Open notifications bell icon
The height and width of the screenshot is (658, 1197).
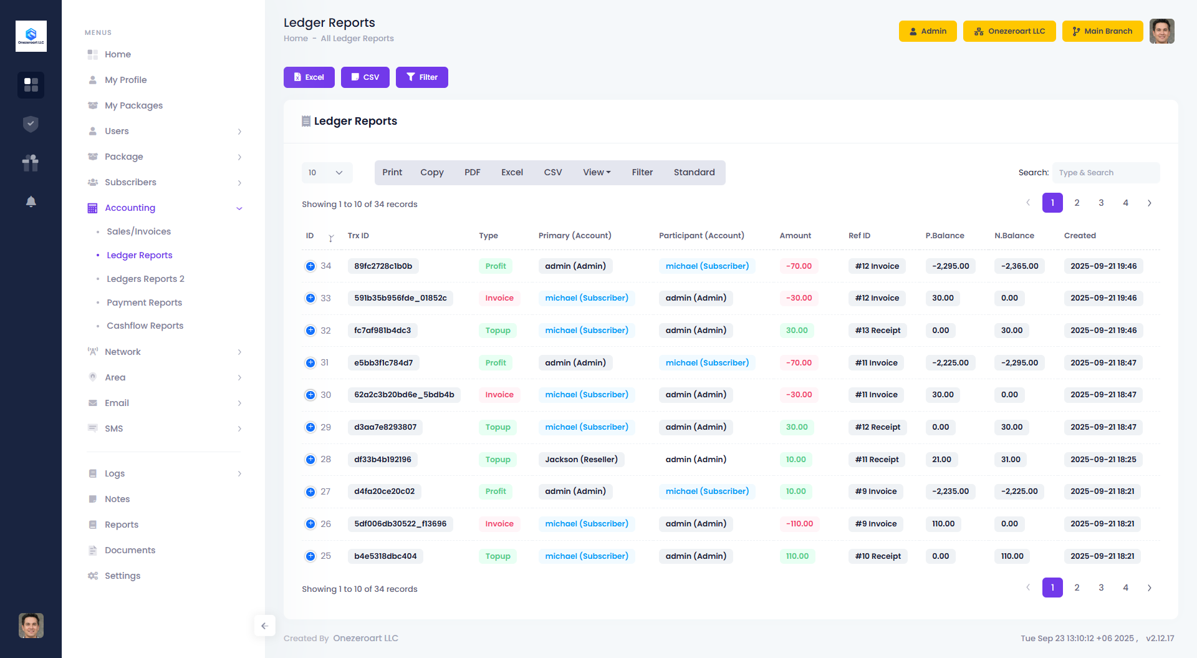click(31, 201)
